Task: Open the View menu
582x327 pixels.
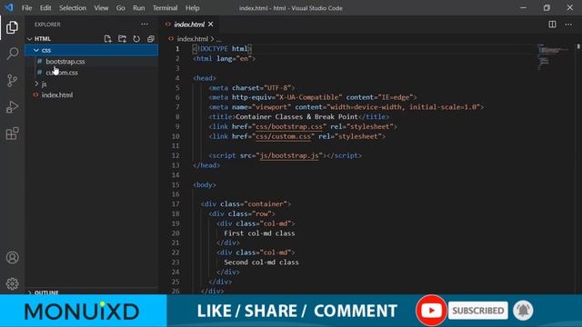Action: pos(101,8)
